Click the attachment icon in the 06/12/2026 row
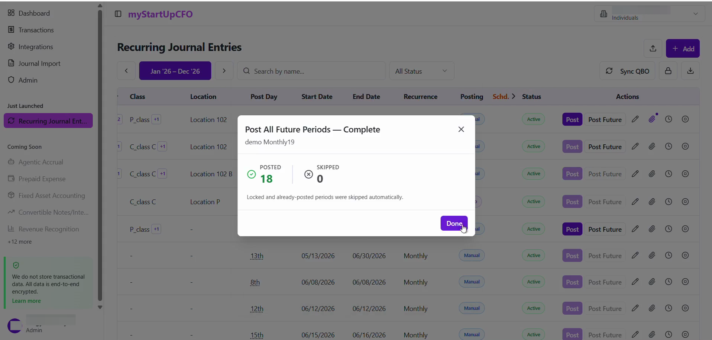The height and width of the screenshot is (340, 712). [652, 308]
